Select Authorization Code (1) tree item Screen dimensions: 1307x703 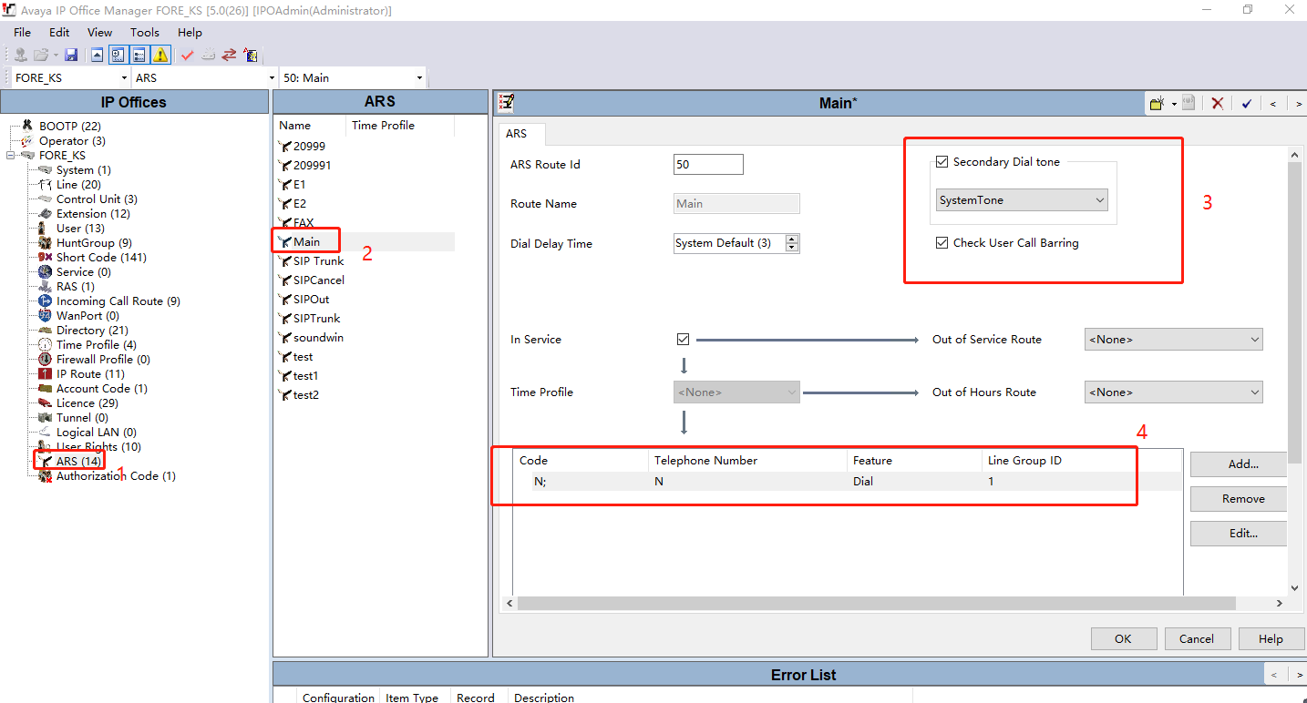[116, 476]
